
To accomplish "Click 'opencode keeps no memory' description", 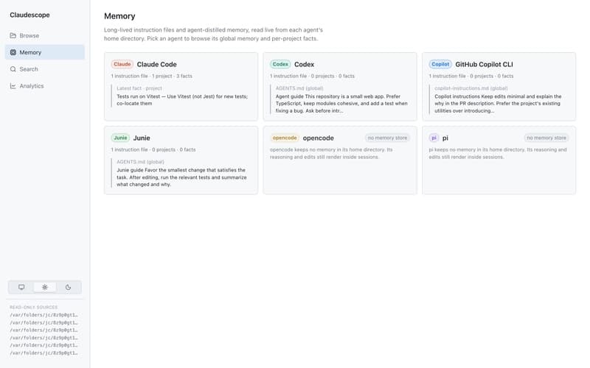I will (331, 153).
